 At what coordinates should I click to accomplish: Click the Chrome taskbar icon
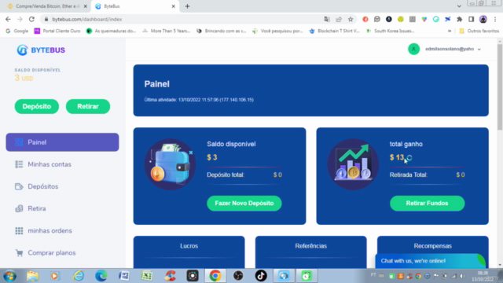click(215, 276)
